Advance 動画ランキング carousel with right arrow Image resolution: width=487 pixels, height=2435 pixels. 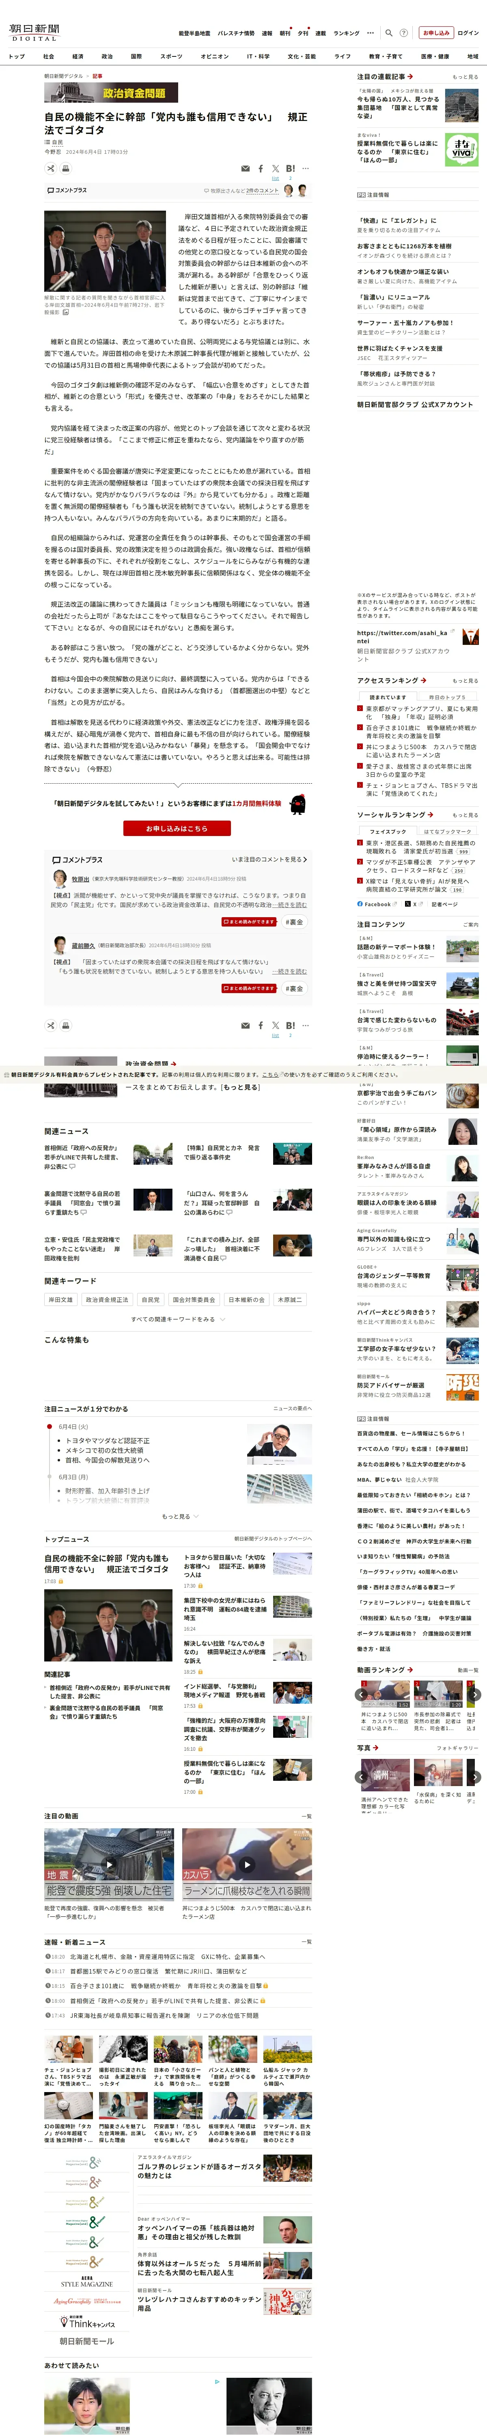476,1694
